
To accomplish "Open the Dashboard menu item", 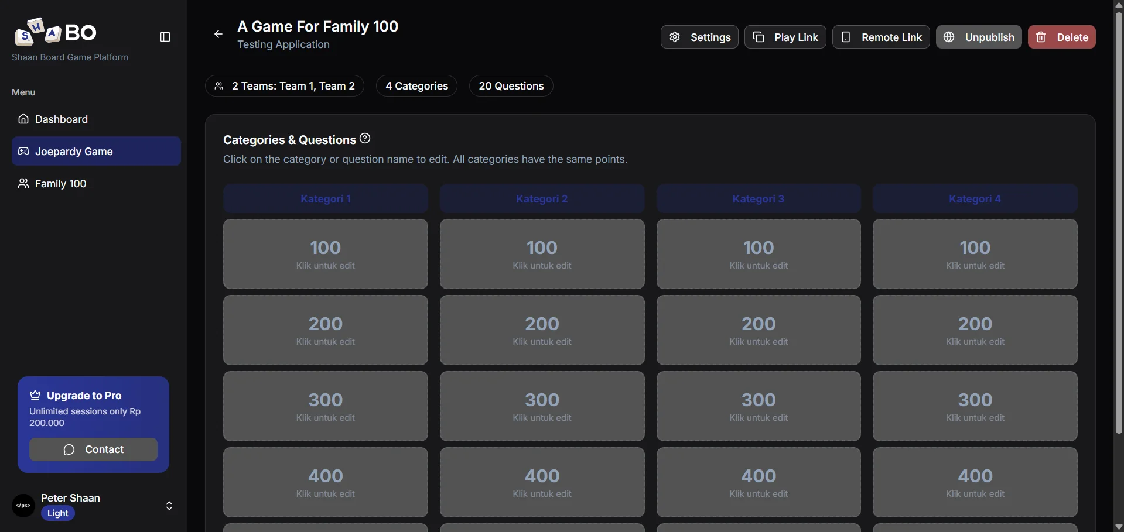I will [96, 119].
